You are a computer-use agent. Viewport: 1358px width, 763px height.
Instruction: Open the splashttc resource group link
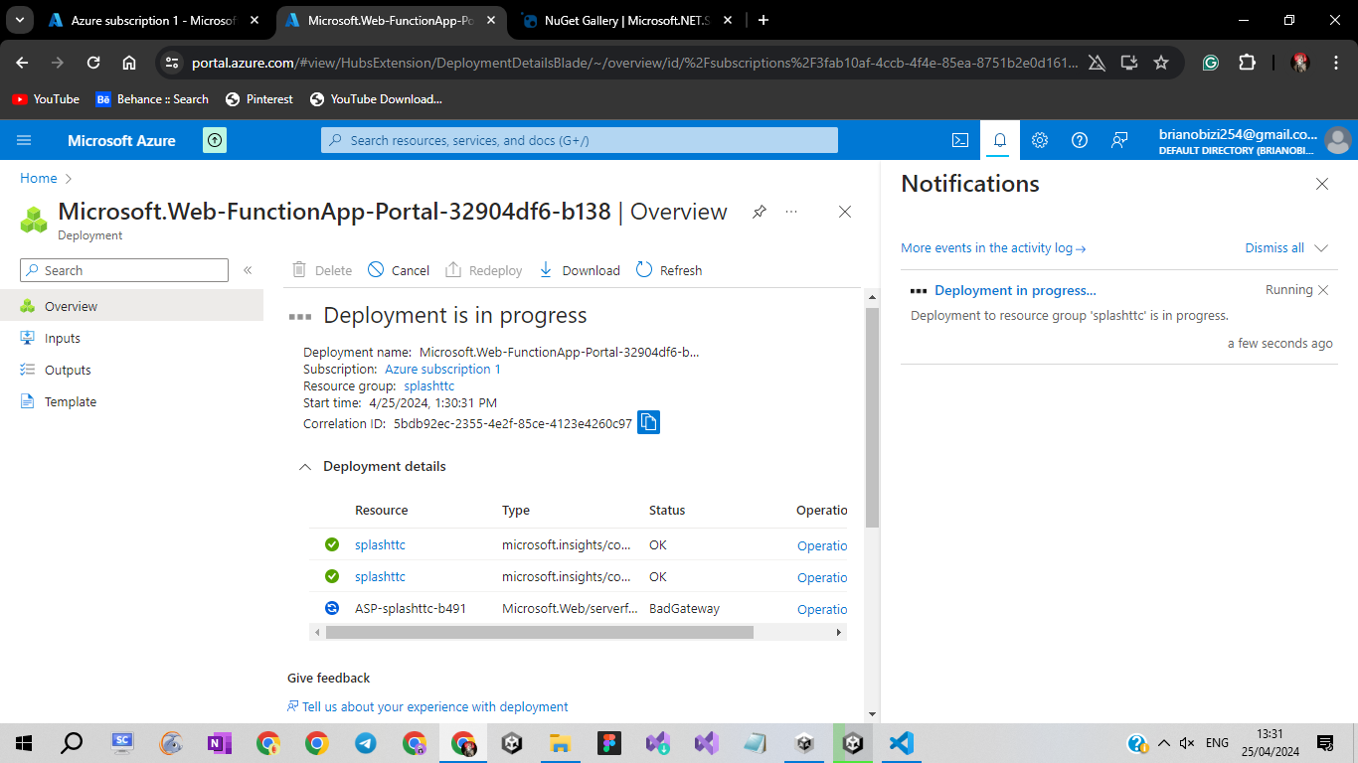coord(428,385)
